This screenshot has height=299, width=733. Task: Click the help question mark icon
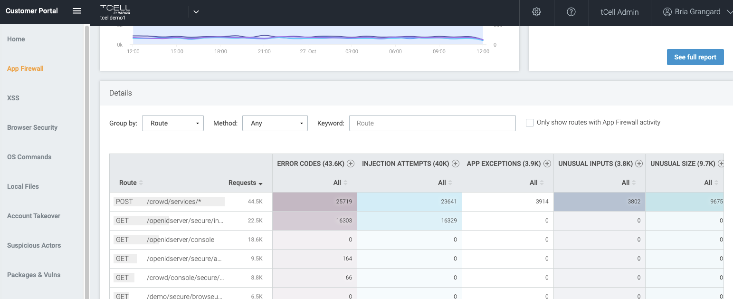(571, 12)
